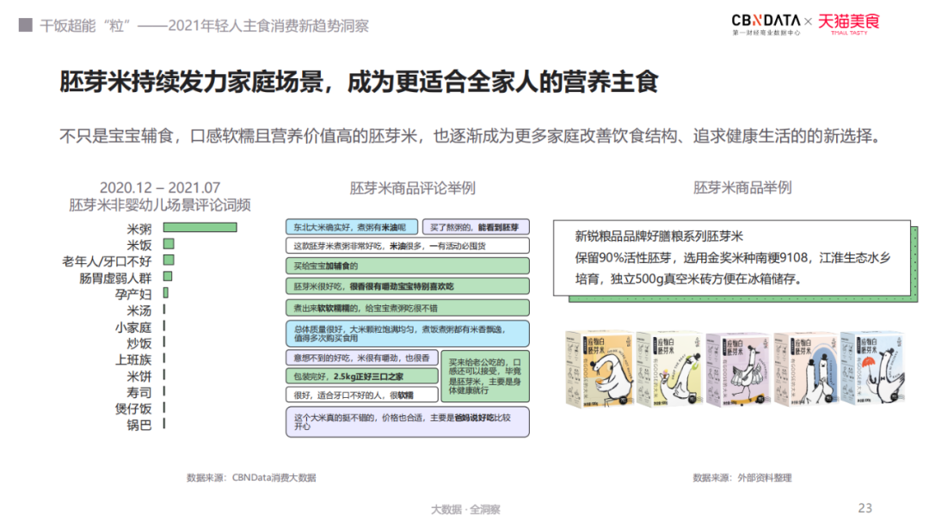Click the 天猫美食 Tmall Tasty logo
The width and height of the screenshot is (929, 527).
tap(849, 24)
